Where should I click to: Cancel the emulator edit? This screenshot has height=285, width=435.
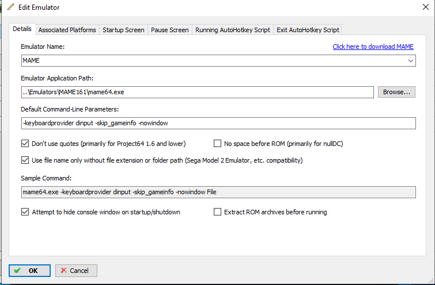(x=76, y=271)
